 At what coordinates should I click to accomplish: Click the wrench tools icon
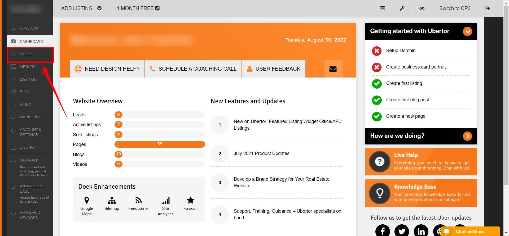click(402, 8)
